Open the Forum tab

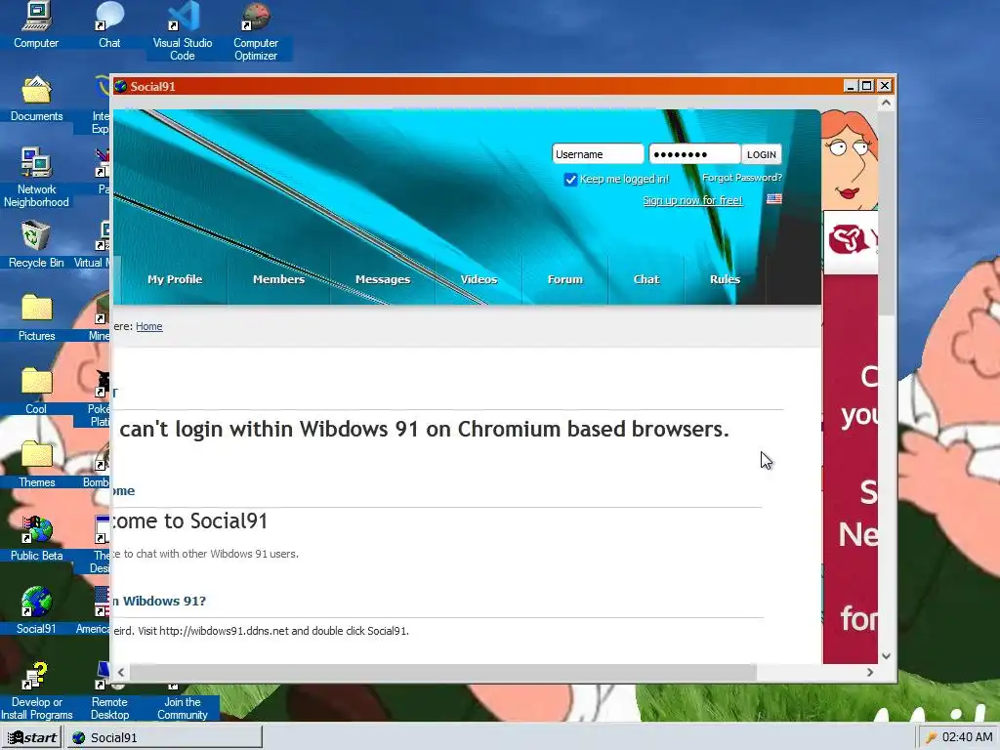click(565, 279)
